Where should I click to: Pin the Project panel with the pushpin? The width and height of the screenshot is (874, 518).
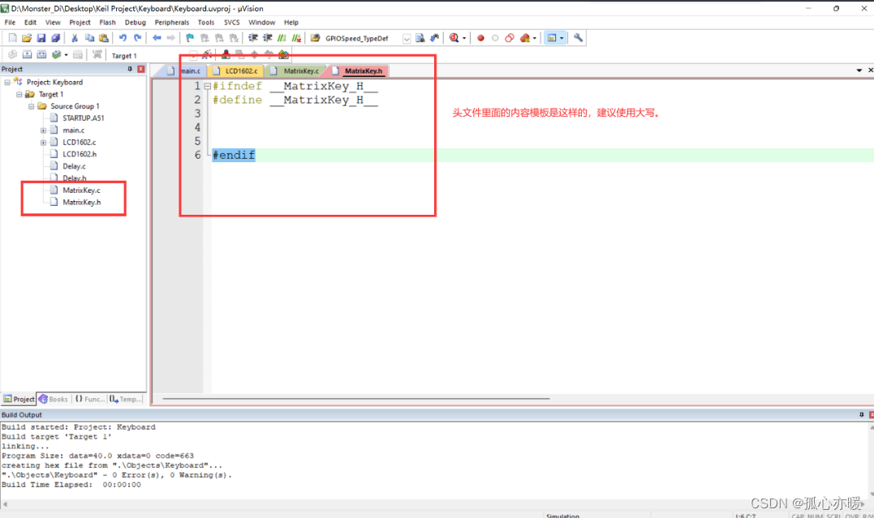coord(130,69)
